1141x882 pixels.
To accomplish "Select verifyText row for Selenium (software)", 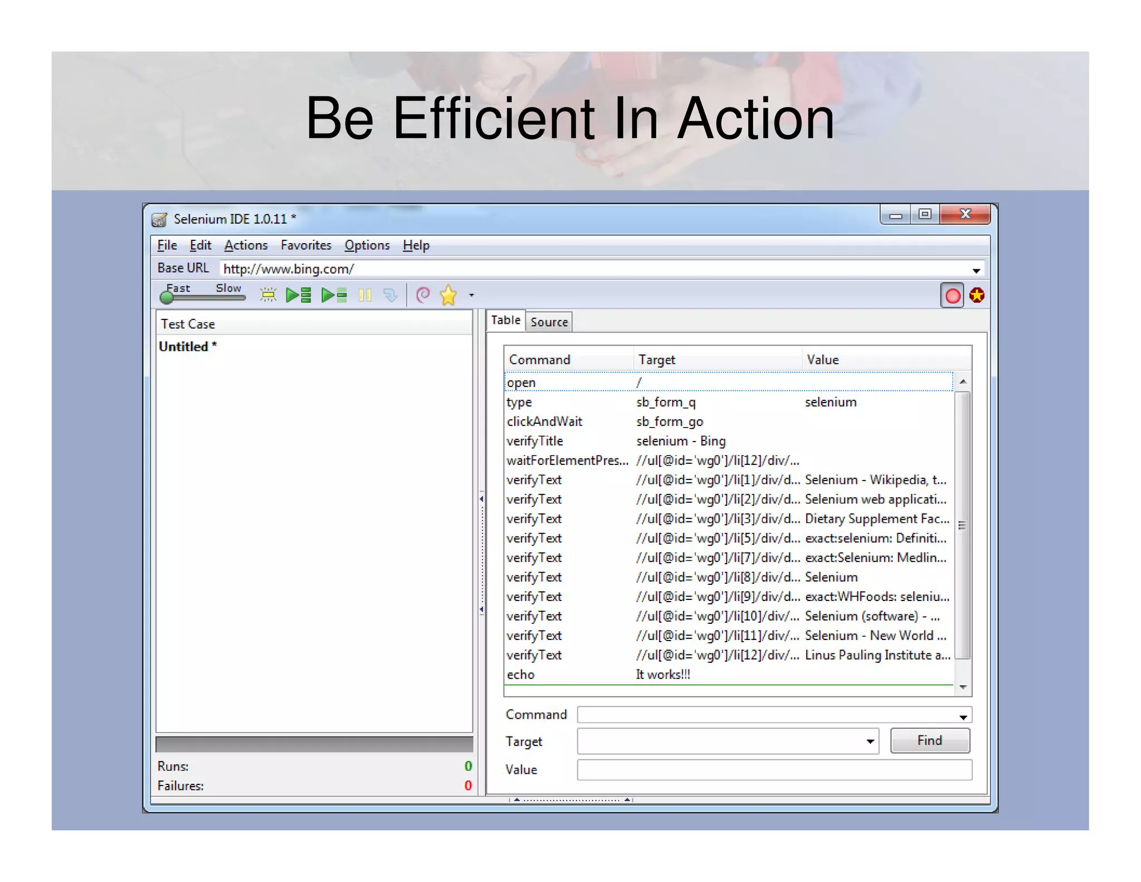I will 728,617.
